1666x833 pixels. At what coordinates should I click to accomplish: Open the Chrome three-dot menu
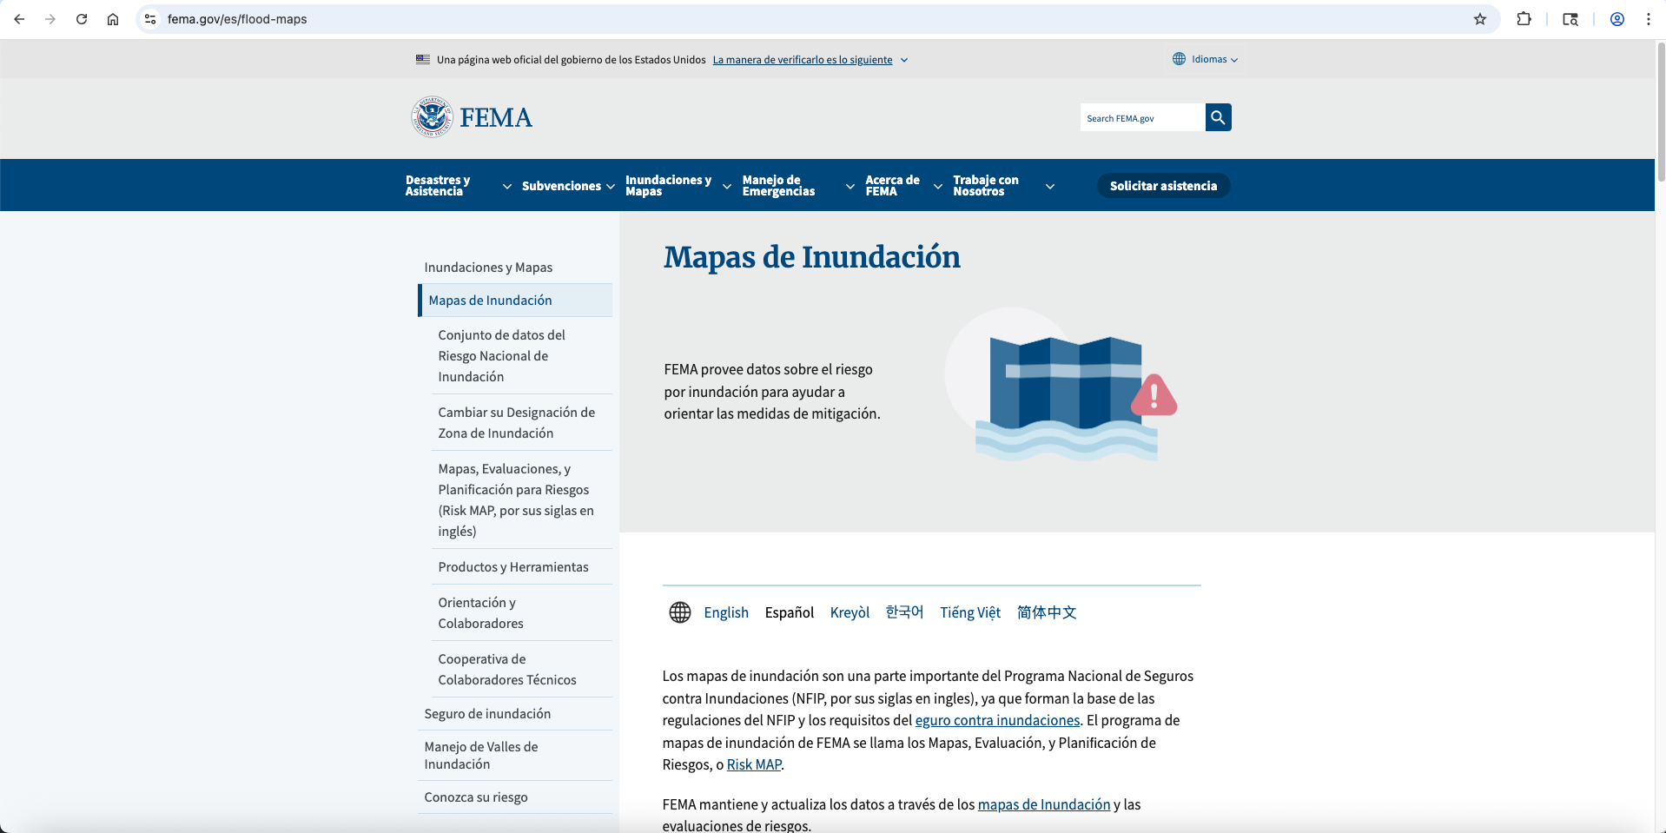1648,19
